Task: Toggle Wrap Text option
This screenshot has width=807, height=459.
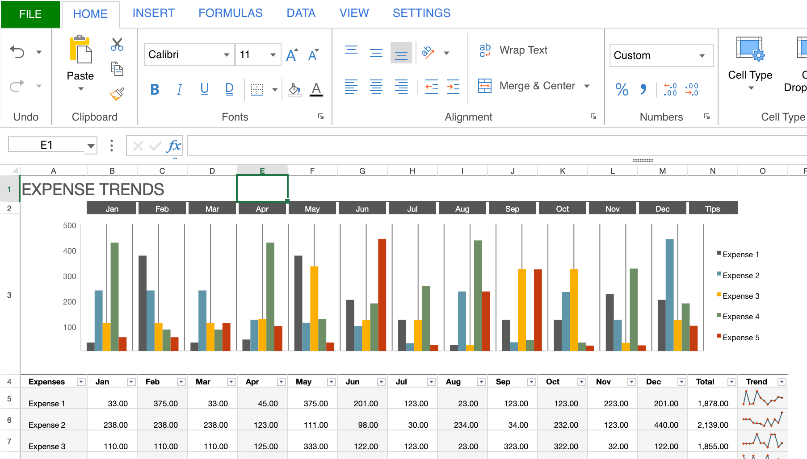Action: pos(513,50)
